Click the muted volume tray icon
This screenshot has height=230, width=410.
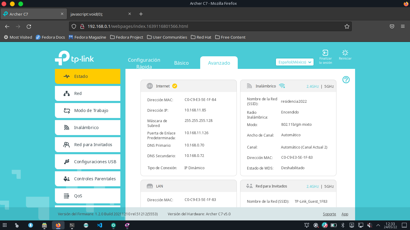[370, 225]
